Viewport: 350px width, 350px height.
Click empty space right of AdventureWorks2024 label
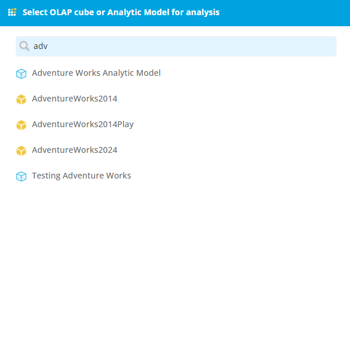(223, 150)
